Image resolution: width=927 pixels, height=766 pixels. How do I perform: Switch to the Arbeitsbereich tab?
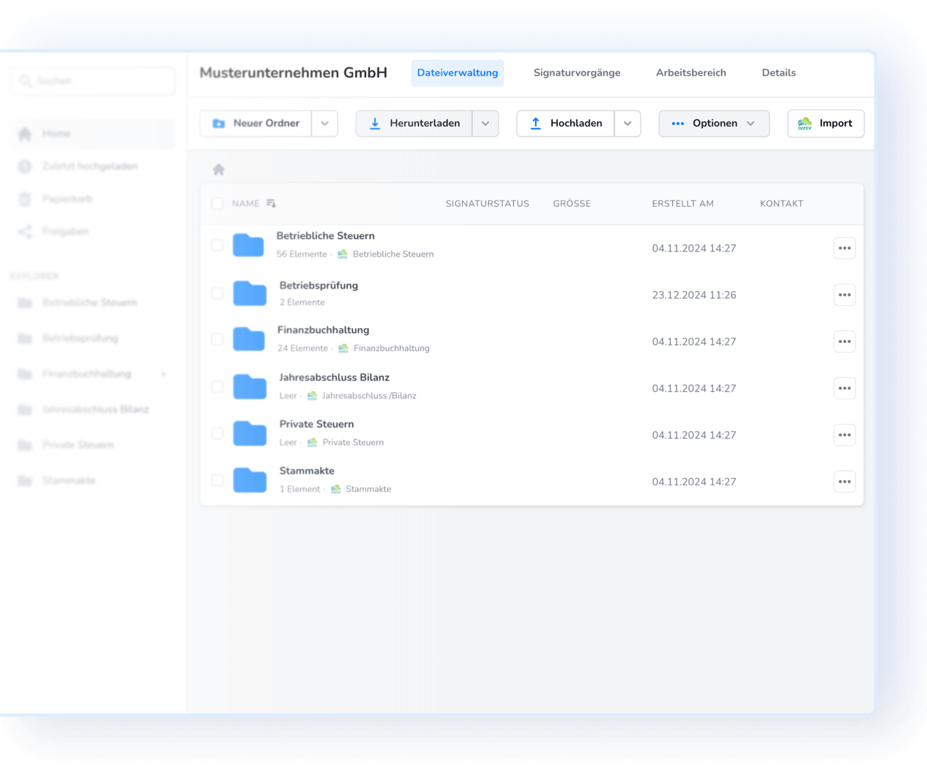coord(691,73)
